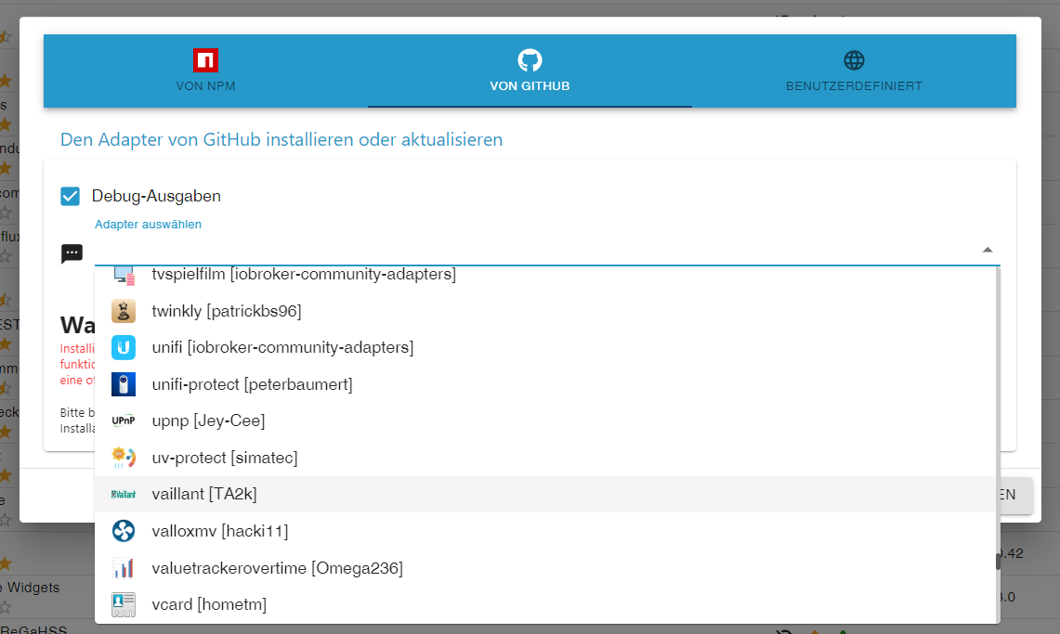Viewport: 1060px width, 634px height.
Task: Click the uv-protect sun icon
Action: tap(124, 458)
